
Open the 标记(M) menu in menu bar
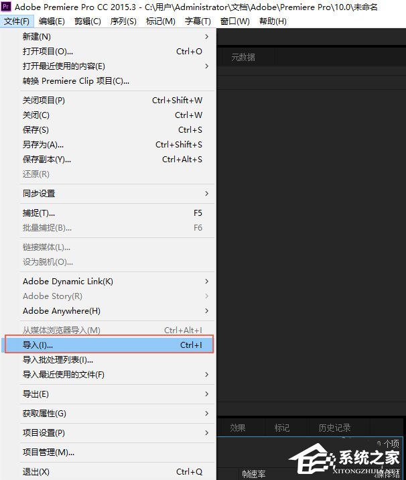[x=161, y=21]
